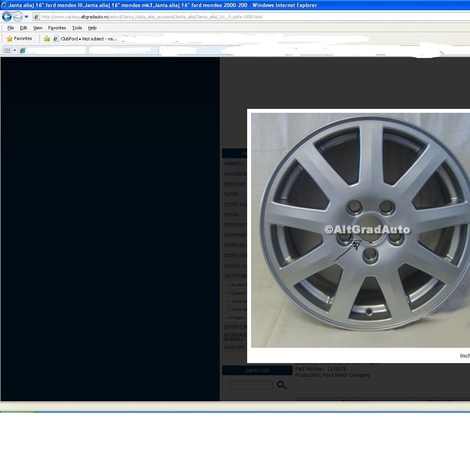Click the code search text box
470x470 pixels.
click(x=251, y=385)
